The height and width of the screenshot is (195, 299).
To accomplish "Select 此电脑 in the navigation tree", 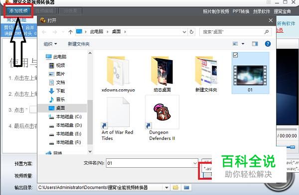I will point(56,57).
